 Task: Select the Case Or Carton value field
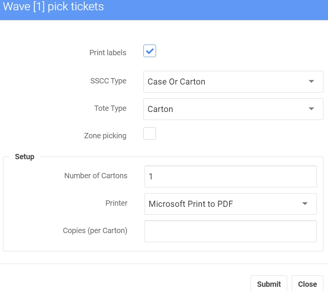[x=233, y=82]
